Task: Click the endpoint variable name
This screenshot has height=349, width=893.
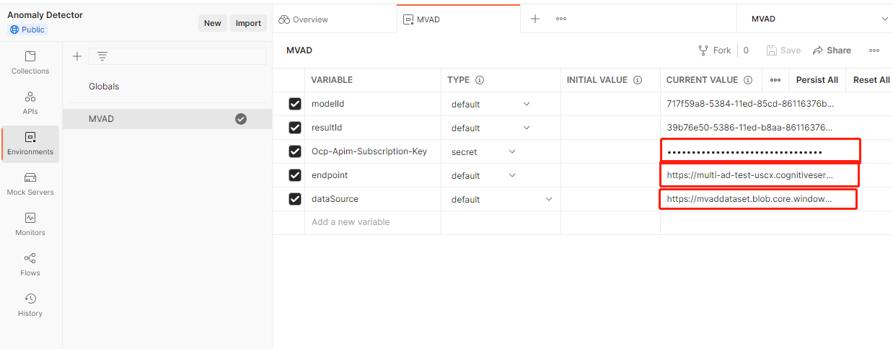Action: pyautogui.click(x=330, y=175)
